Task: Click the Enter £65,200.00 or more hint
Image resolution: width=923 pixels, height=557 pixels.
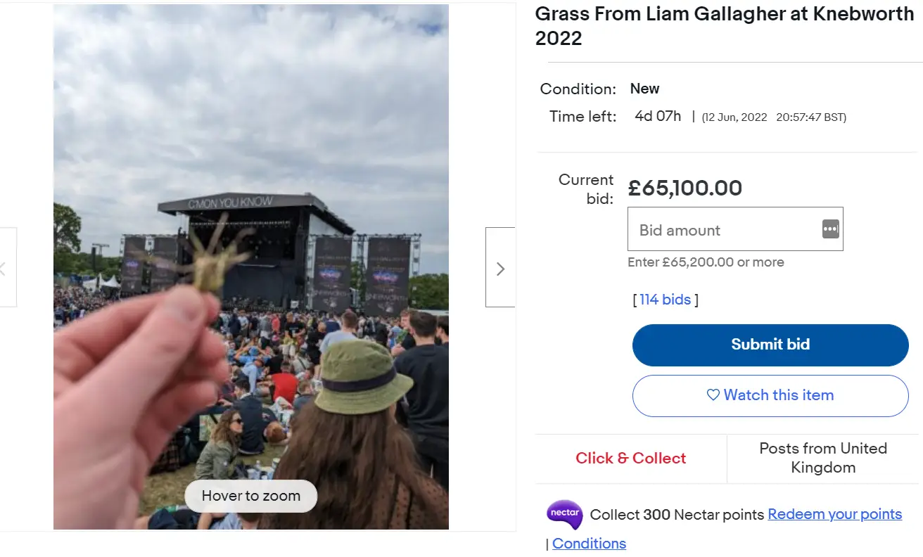Action: 706,262
